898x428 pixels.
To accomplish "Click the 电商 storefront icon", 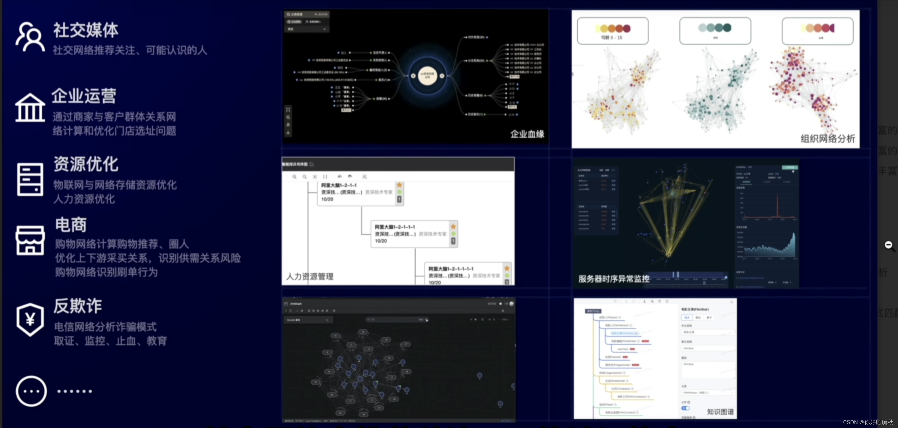I will pos(30,240).
